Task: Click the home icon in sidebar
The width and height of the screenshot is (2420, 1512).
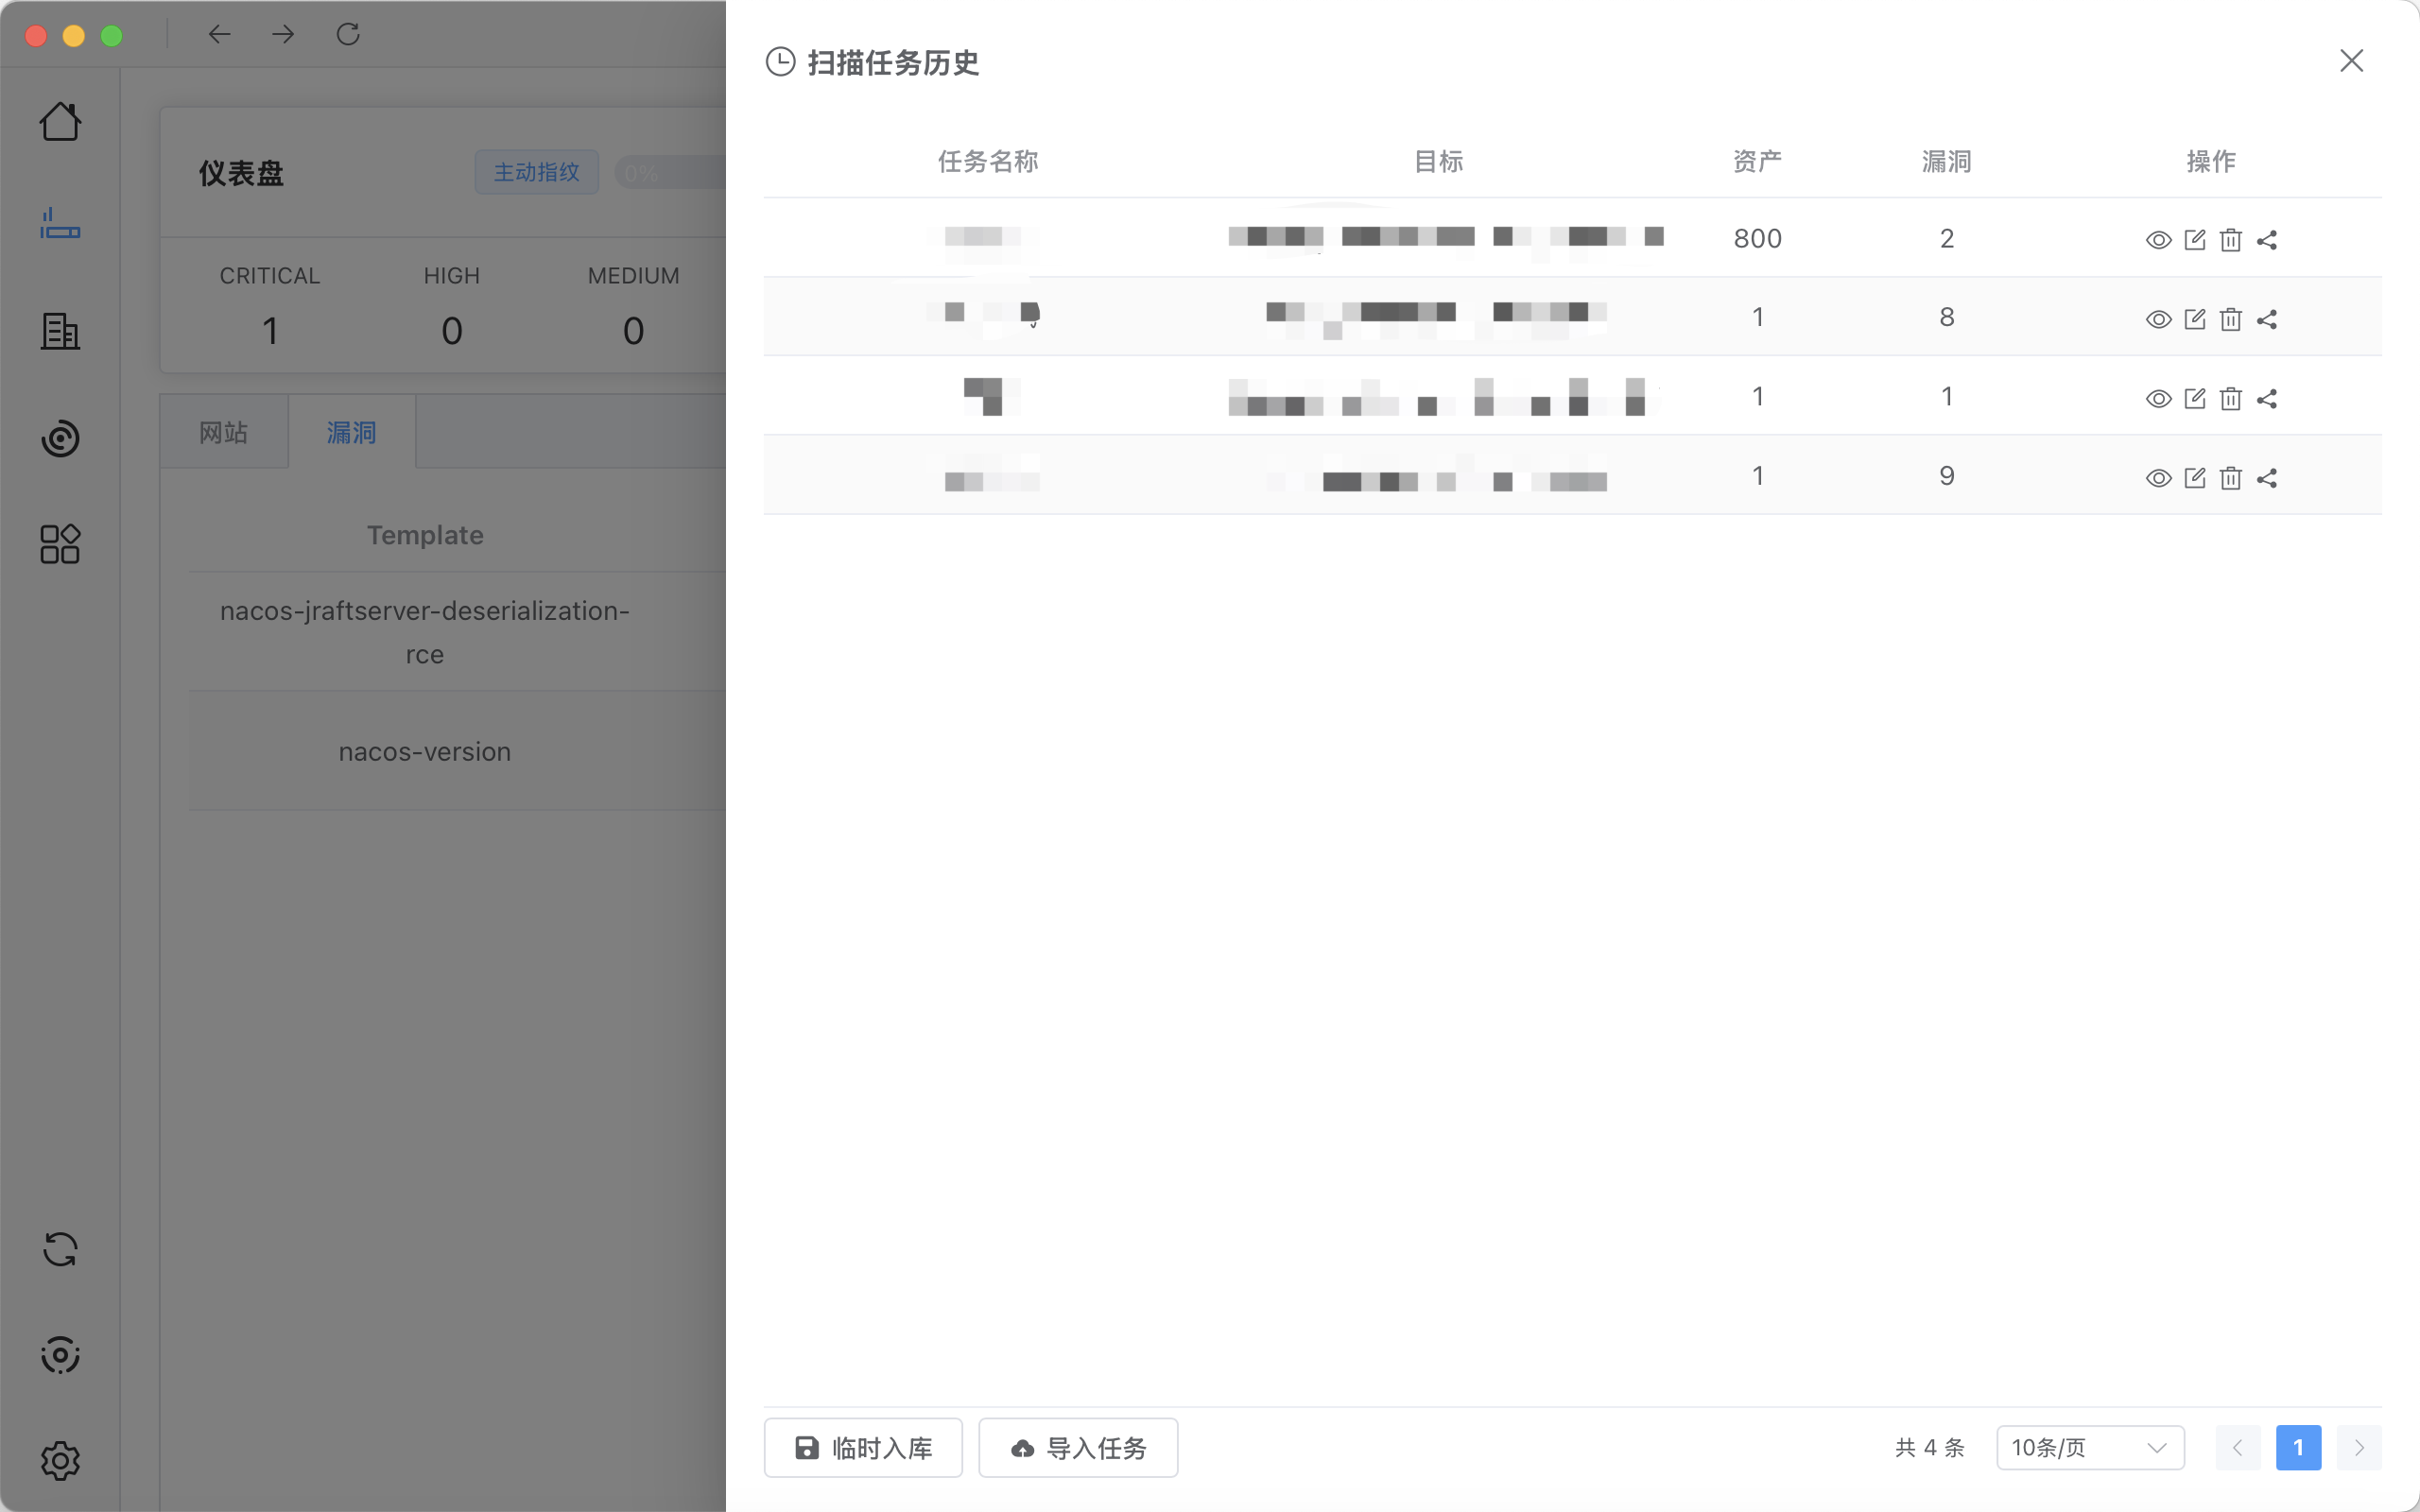Action: (x=60, y=122)
